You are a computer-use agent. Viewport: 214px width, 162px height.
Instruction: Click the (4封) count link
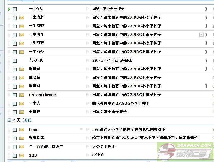click(27, 120)
